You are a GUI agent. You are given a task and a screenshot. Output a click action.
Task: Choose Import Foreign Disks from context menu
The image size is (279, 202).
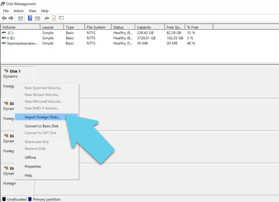[46, 117]
